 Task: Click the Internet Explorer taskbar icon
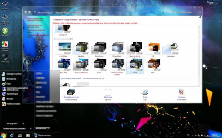click(x=12, y=135)
